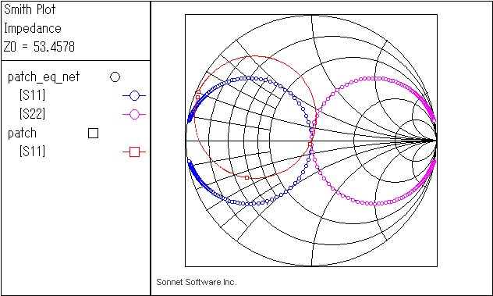Select the patch legend entry
The image size is (493, 296).
click(22, 134)
